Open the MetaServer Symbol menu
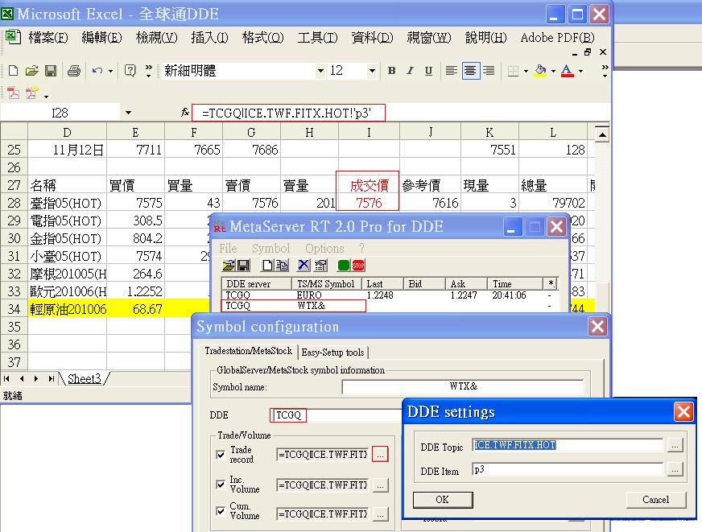The image size is (702, 532). pos(270,249)
